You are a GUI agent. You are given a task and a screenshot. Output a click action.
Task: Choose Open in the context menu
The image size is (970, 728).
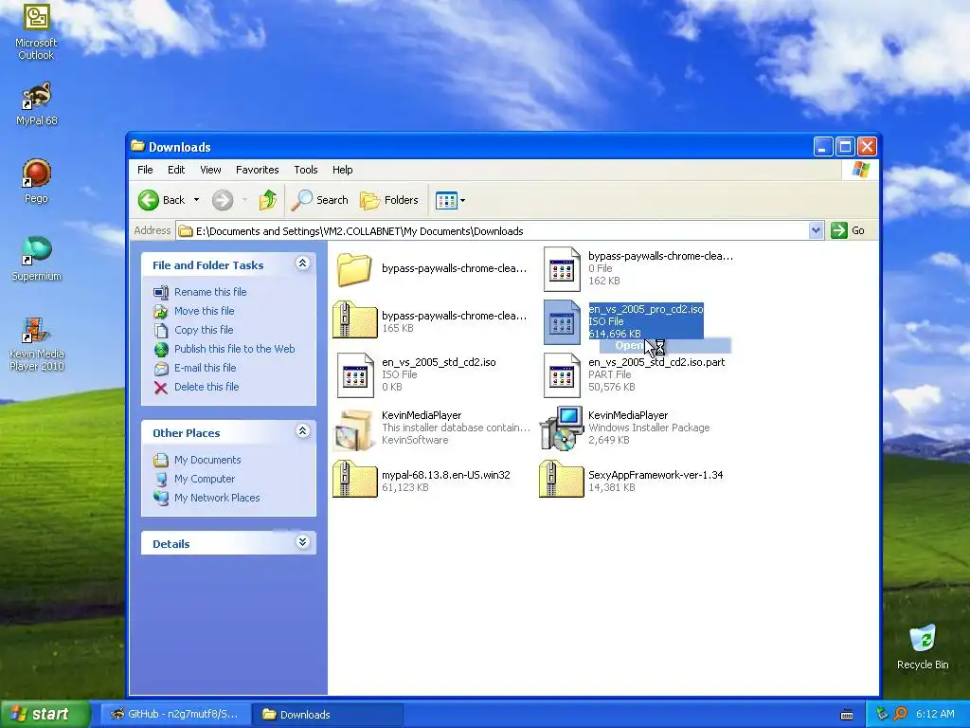665,345
